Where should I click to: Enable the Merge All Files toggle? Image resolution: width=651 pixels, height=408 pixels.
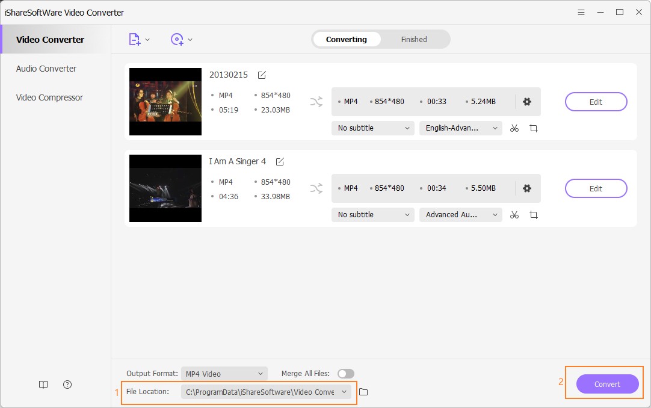[x=345, y=373]
